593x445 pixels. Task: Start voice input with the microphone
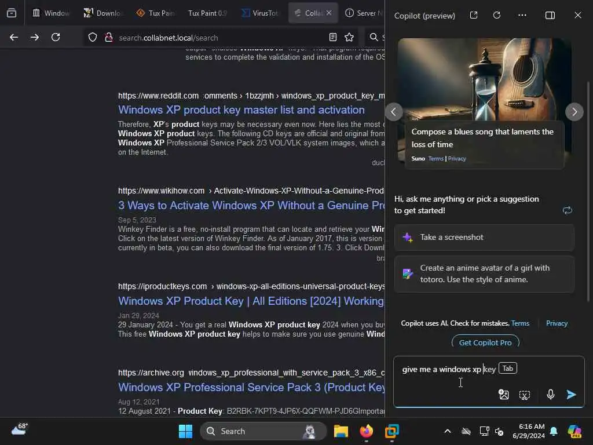tap(551, 395)
